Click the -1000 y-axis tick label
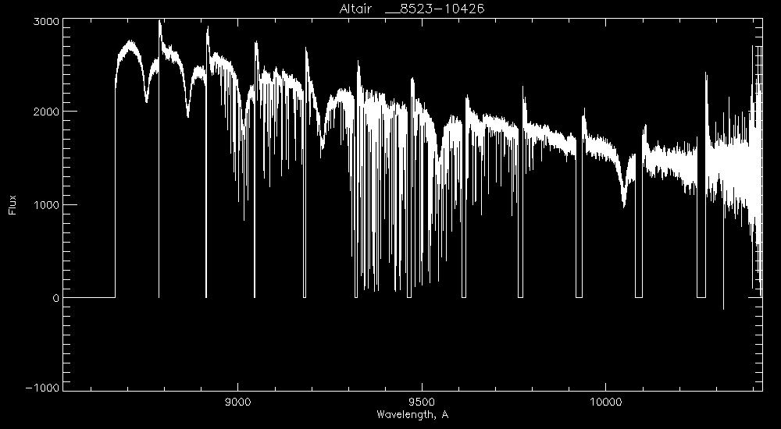 42,388
